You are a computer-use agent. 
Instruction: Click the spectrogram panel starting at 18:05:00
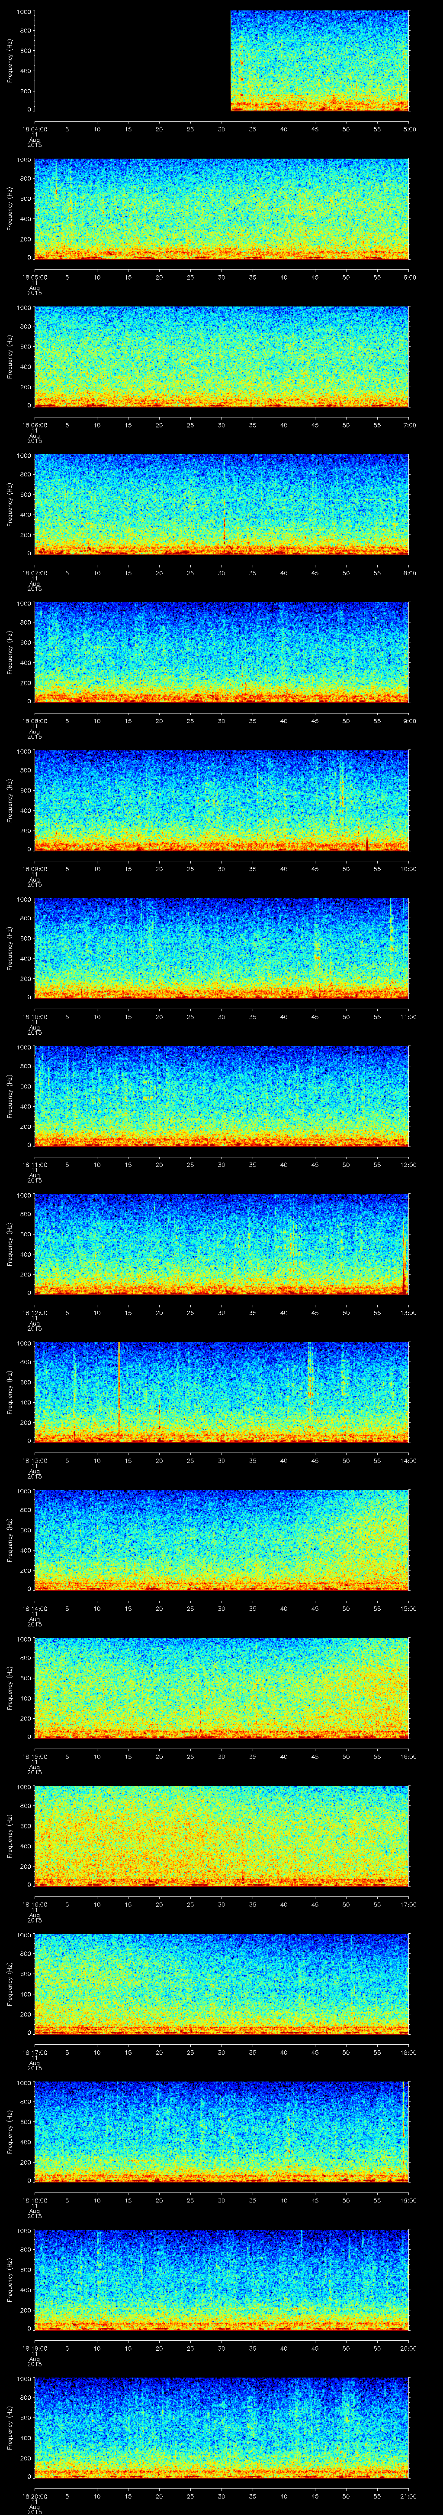click(x=222, y=209)
